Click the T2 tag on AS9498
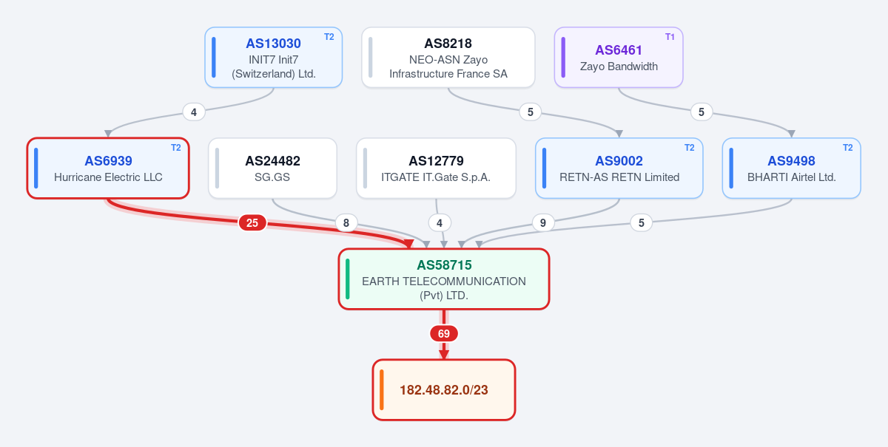 click(848, 148)
